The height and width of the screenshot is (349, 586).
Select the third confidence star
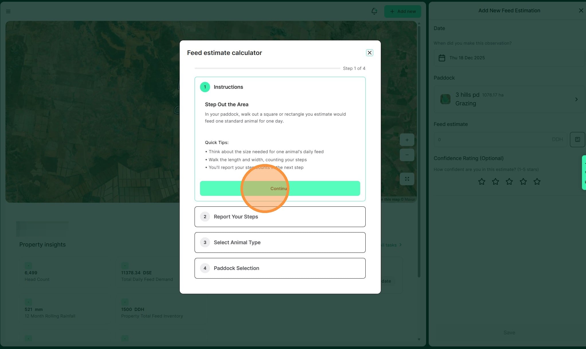pos(509,182)
